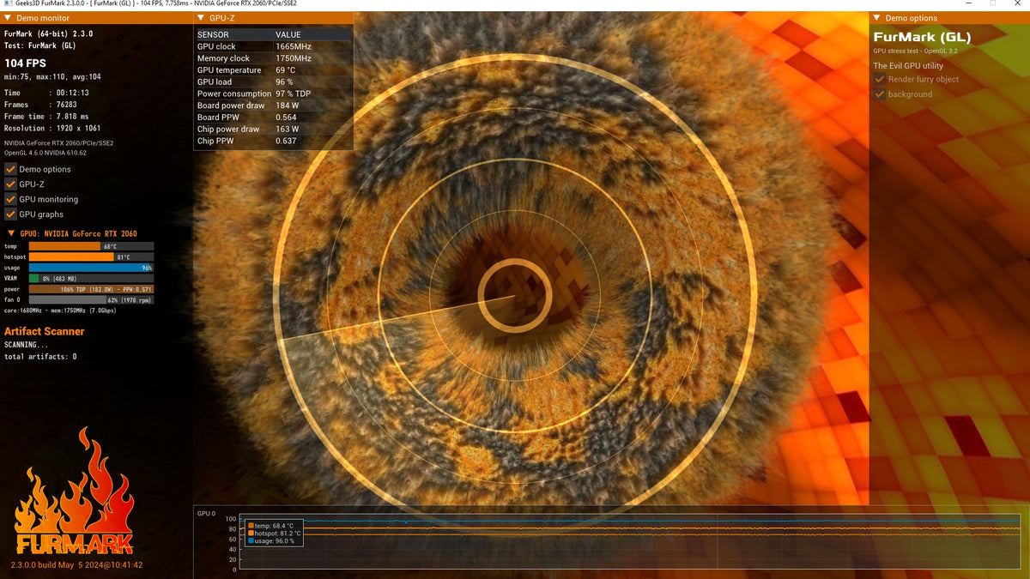Viewport: 1030px width, 579px height.
Task: Select the Chip PPW row label
Action: [215, 141]
